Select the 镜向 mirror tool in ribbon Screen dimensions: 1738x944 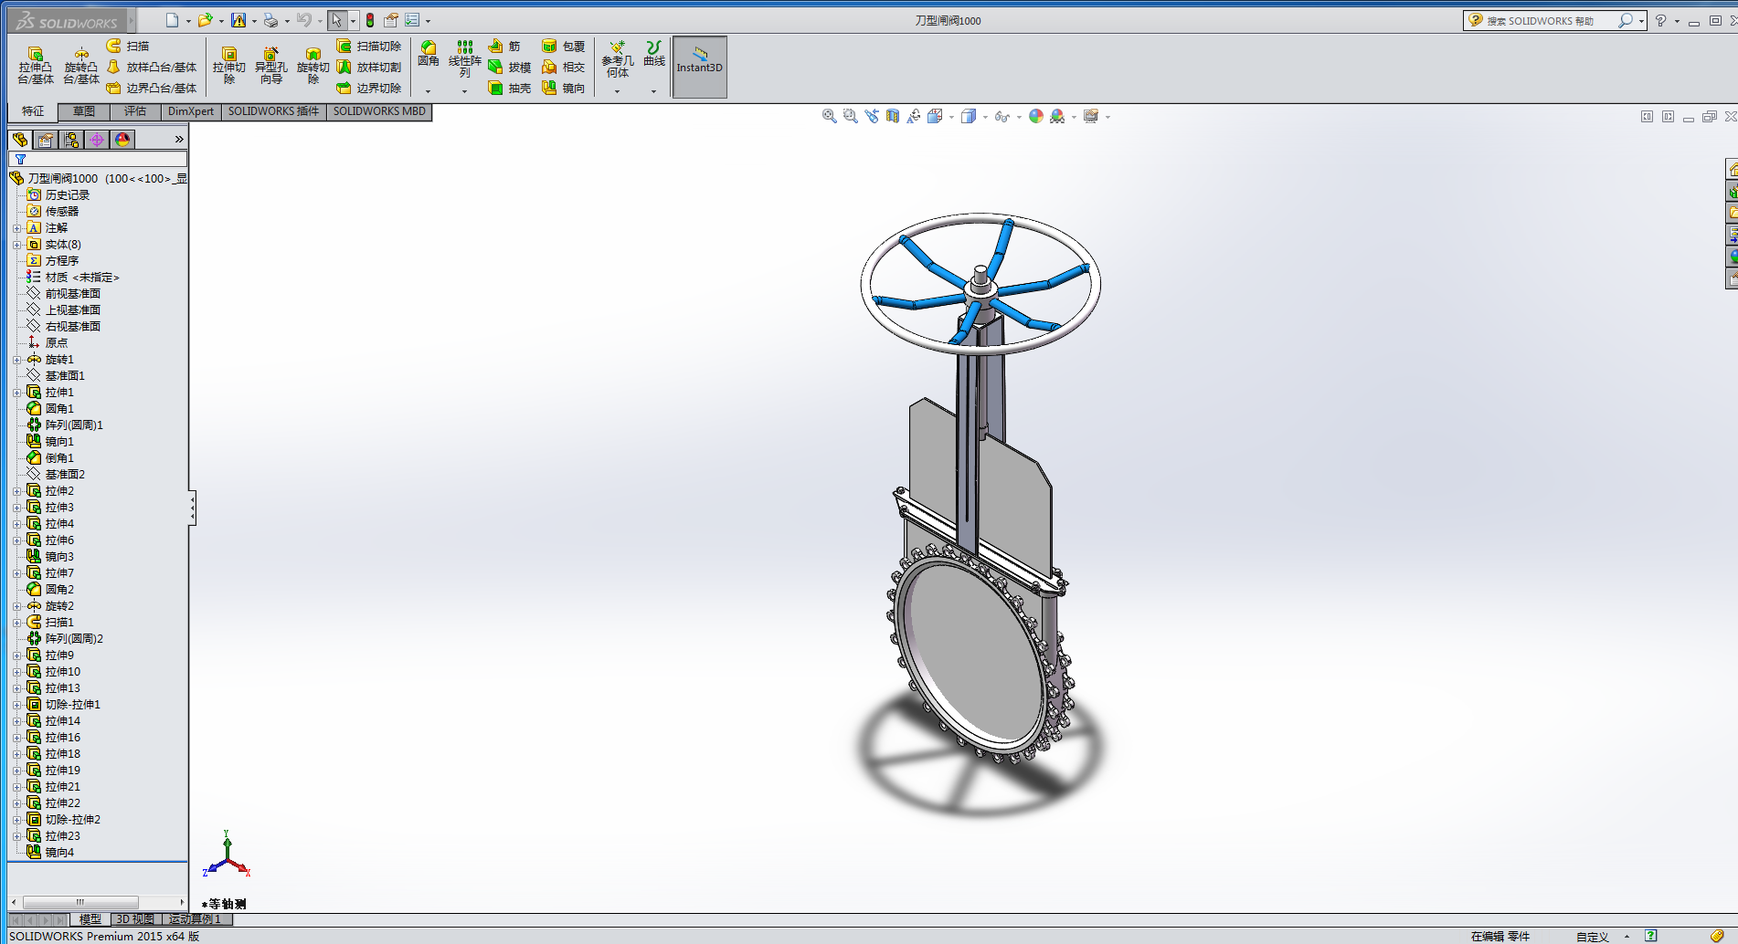click(563, 89)
